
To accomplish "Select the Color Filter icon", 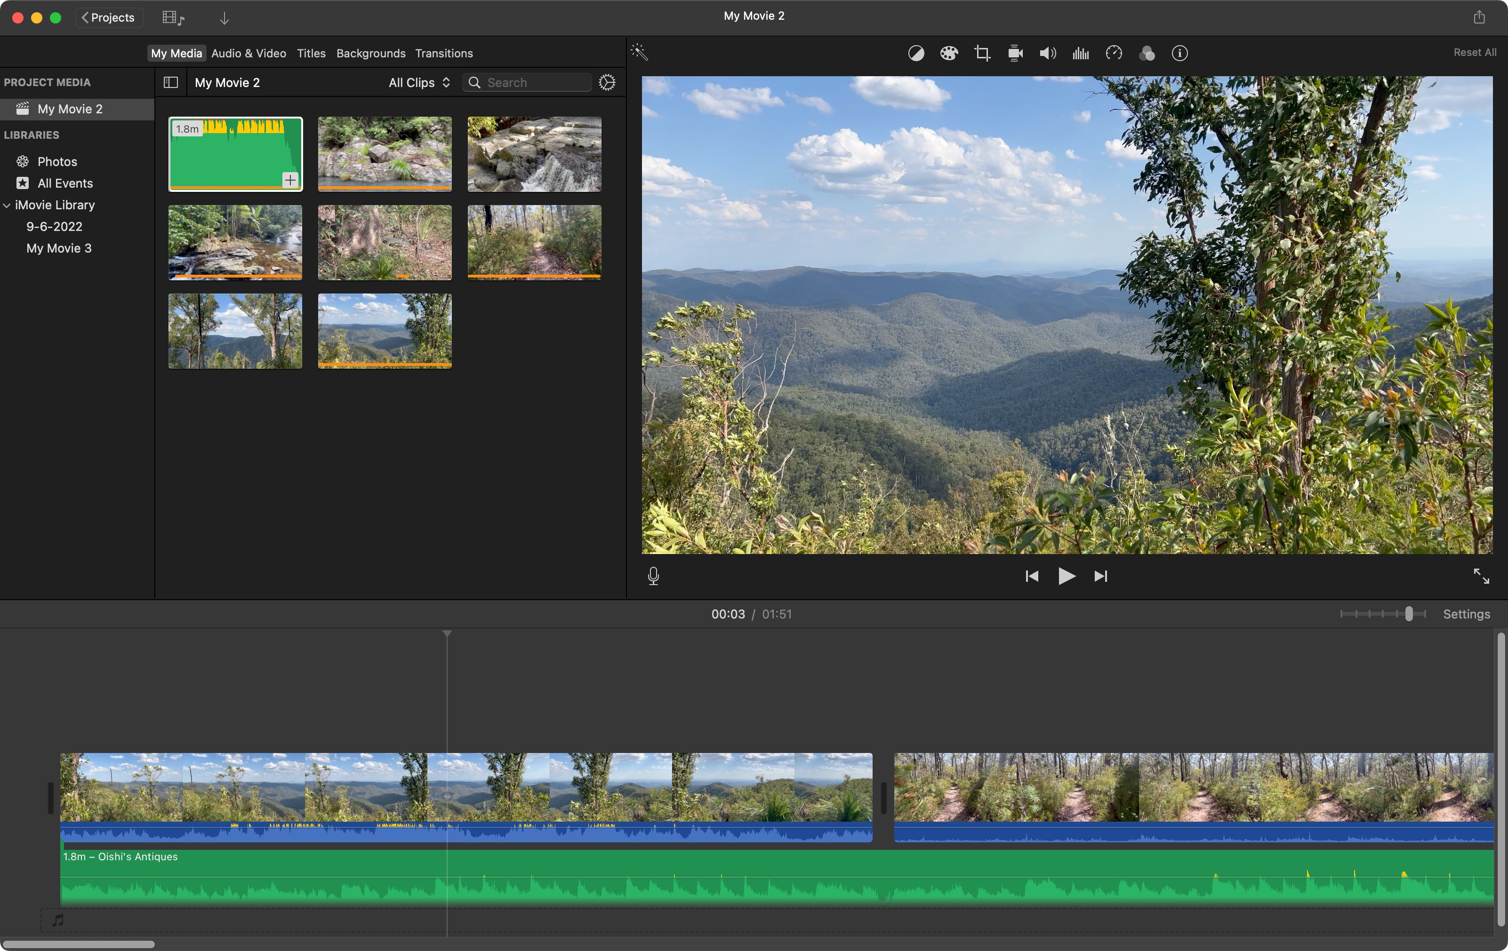I will (1147, 53).
